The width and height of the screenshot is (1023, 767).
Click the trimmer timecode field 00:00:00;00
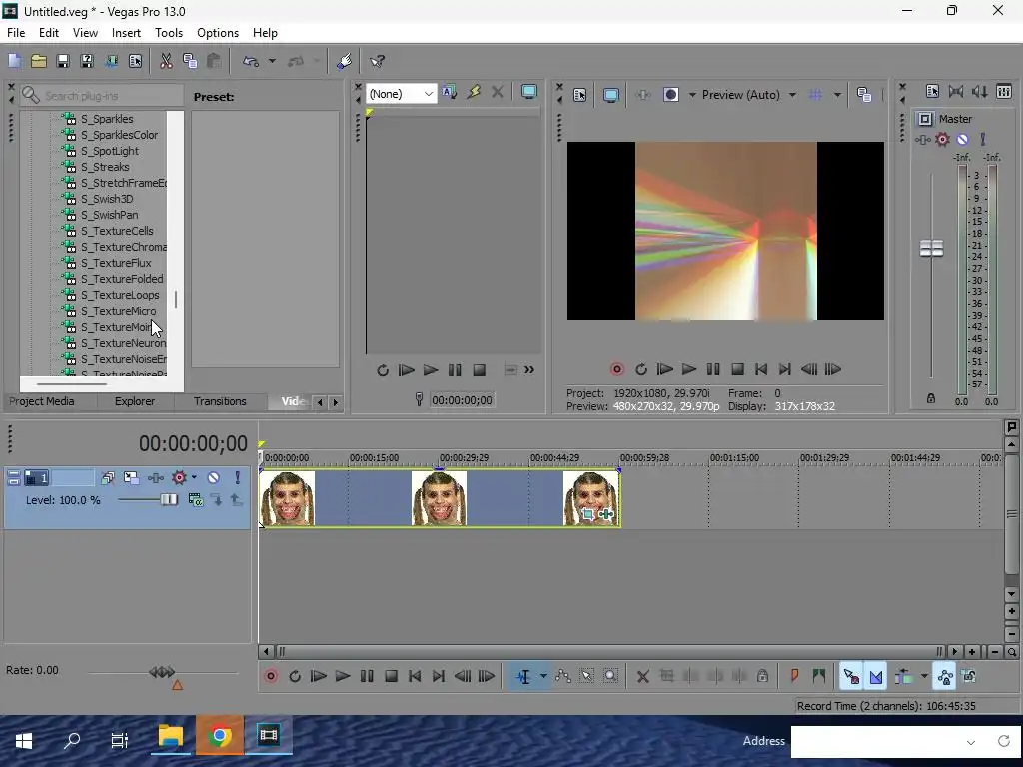[462, 400]
